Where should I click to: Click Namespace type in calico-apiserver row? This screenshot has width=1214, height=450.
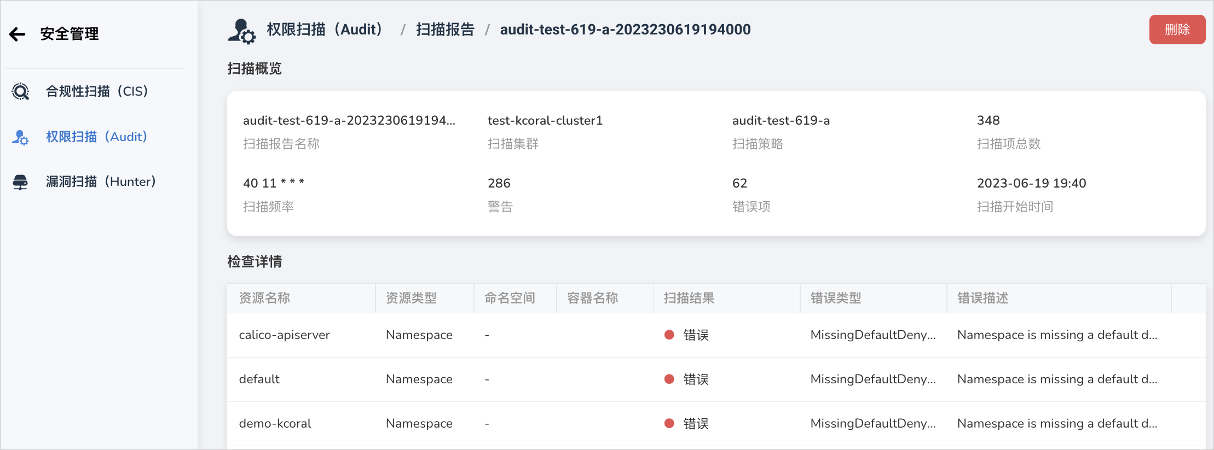coord(419,335)
